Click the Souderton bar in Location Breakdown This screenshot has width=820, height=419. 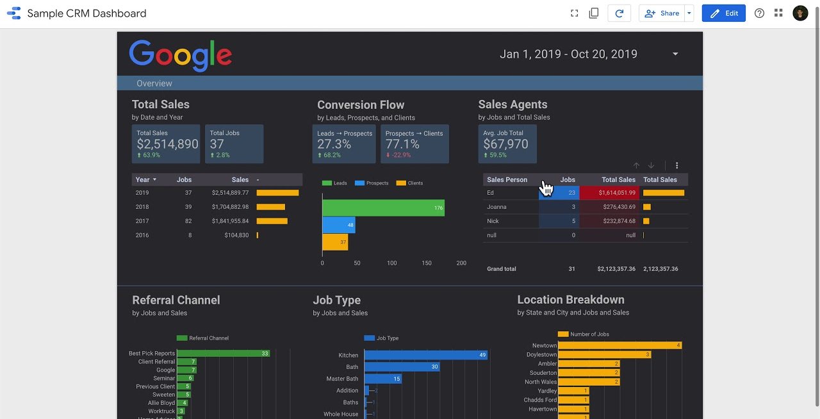[x=589, y=373]
